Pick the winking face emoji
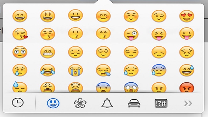 (x=159, y=16)
